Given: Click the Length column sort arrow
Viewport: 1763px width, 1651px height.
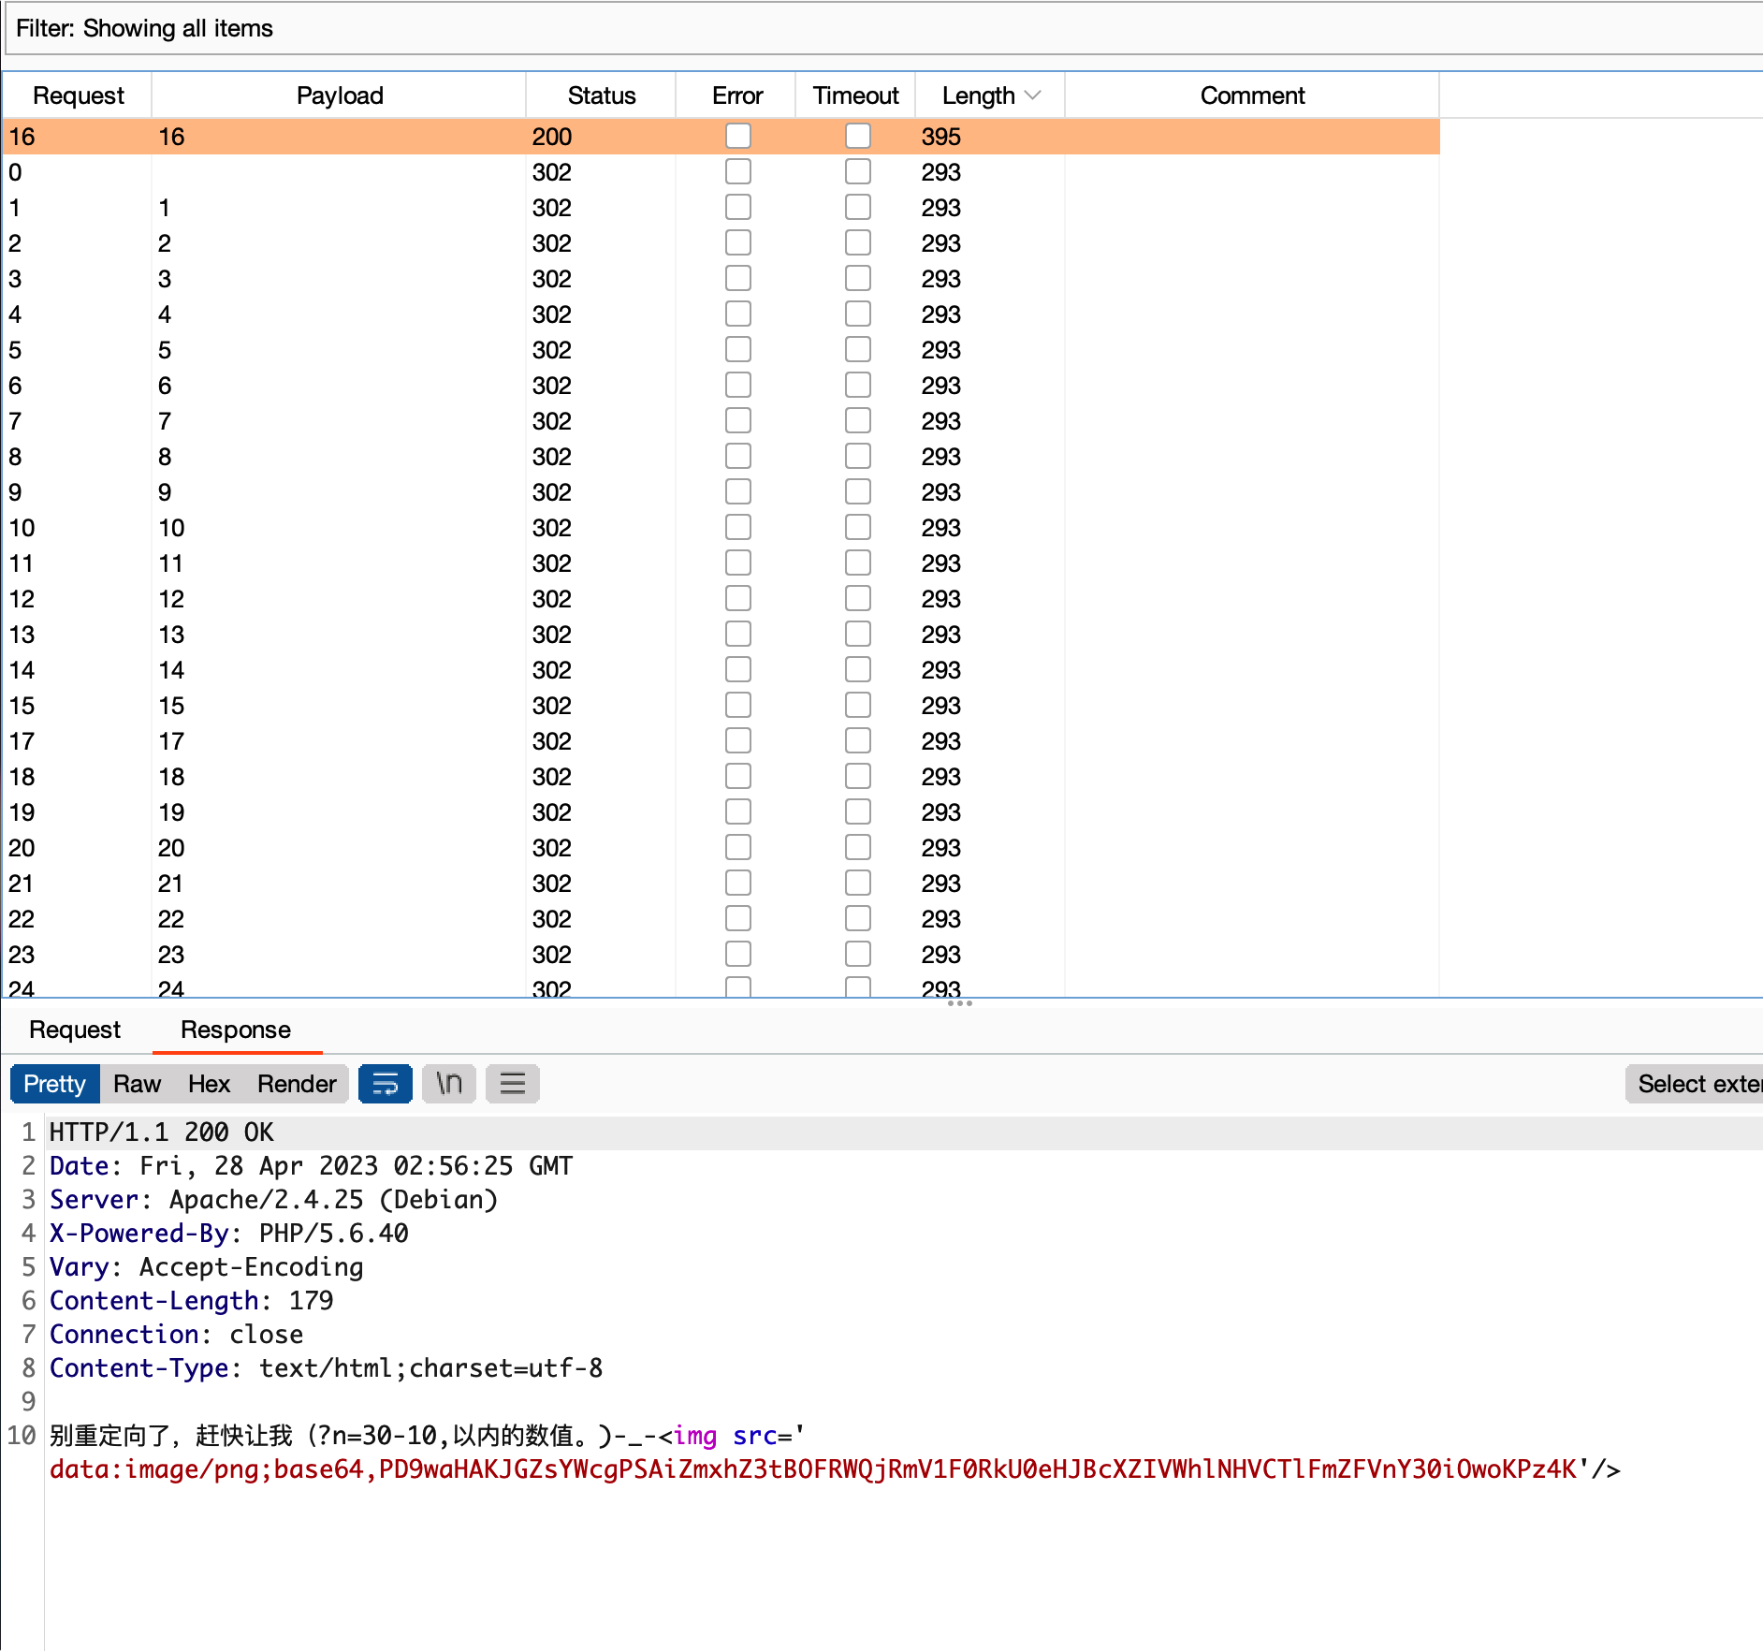Looking at the screenshot, I should point(1033,95).
